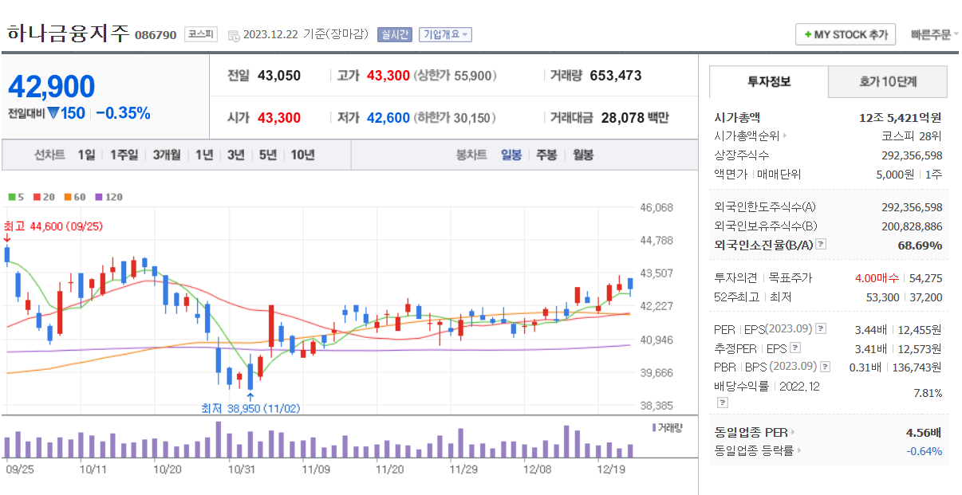Click the 거래량 purple legend marker
The width and height of the screenshot is (962, 495).
coord(655,428)
